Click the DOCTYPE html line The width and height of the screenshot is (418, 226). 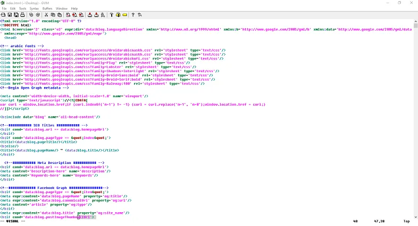pyautogui.click(x=16, y=25)
